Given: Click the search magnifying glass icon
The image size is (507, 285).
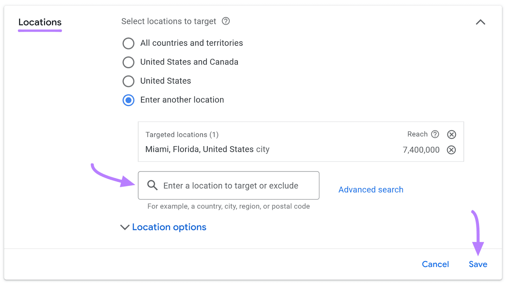Looking at the screenshot, I should tap(152, 186).
